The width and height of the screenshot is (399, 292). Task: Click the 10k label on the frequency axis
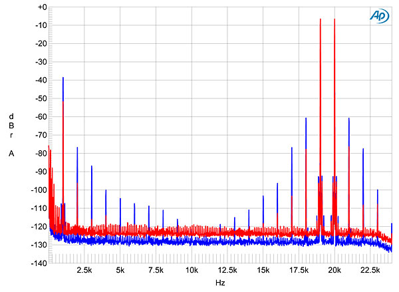(192, 270)
